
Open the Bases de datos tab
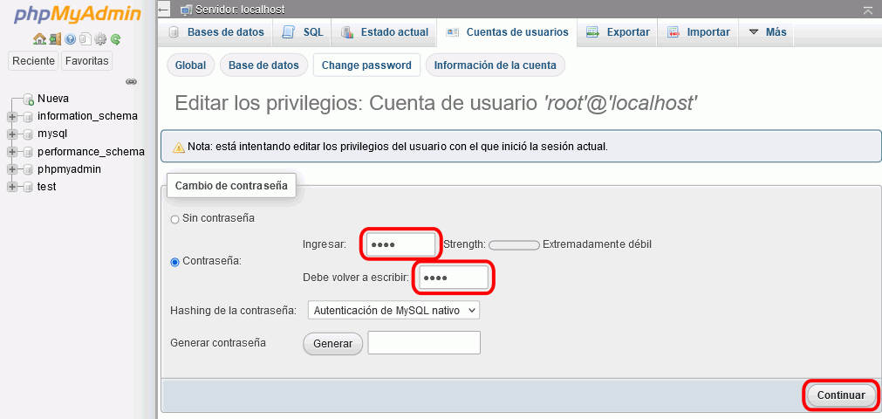point(216,32)
